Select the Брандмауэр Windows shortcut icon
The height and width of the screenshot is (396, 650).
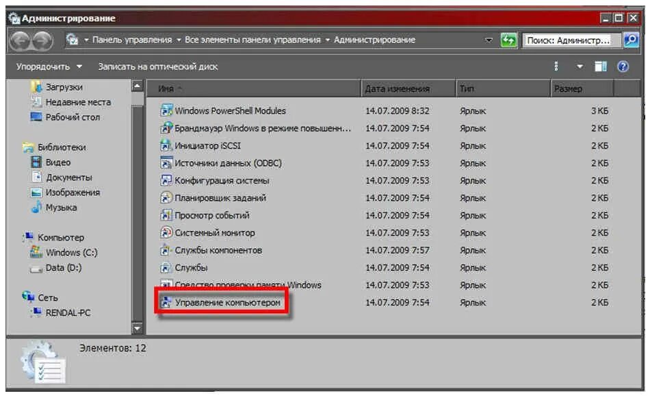point(166,128)
